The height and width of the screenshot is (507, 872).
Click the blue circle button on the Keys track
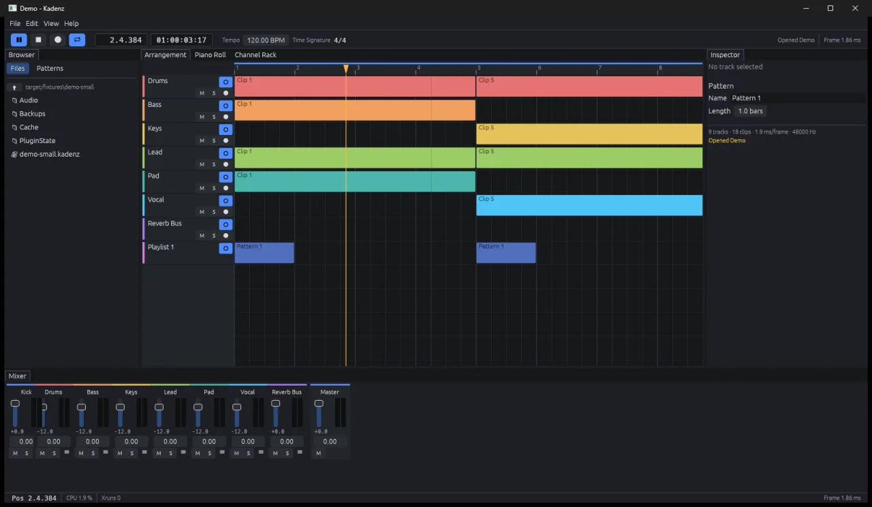tap(225, 129)
